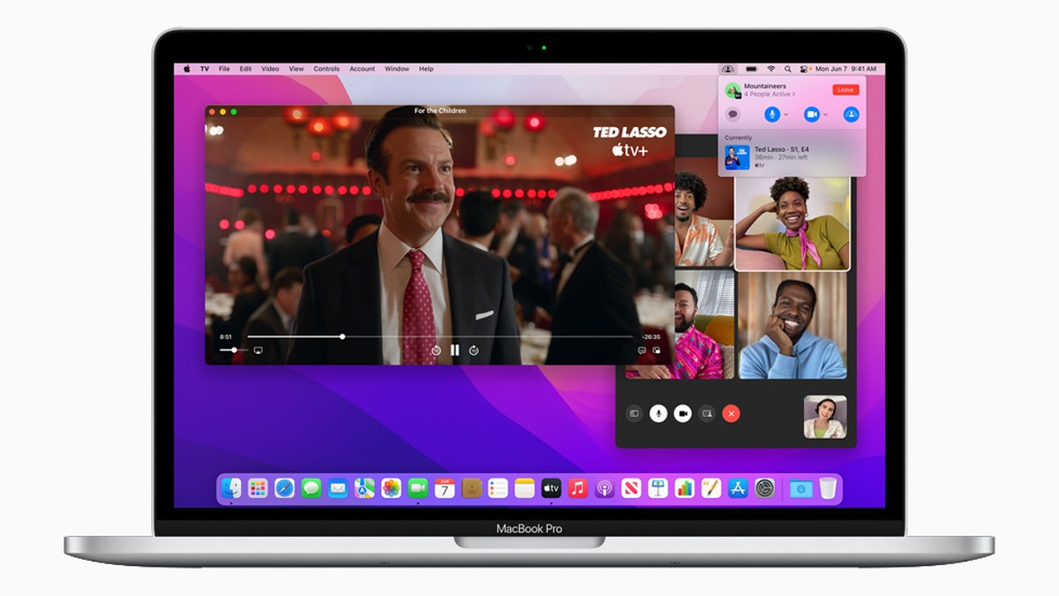This screenshot has height=596, width=1059.
Task: Open AirPlay from the TV player controls
Action: coord(258,350)
